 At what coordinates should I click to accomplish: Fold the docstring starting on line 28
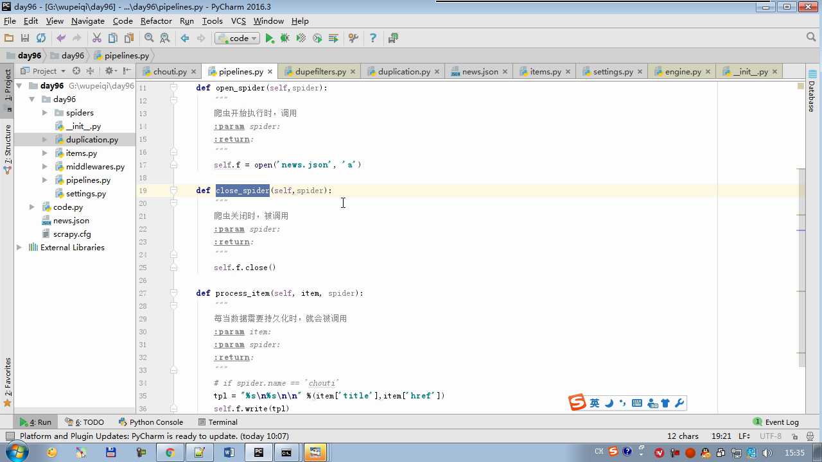173,305
